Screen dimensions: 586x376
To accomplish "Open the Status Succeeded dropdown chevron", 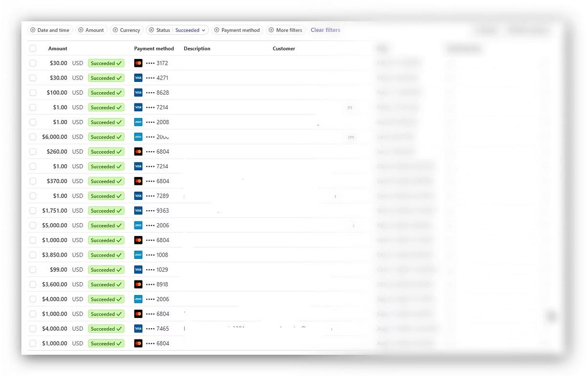I will [x=204, y=30].
